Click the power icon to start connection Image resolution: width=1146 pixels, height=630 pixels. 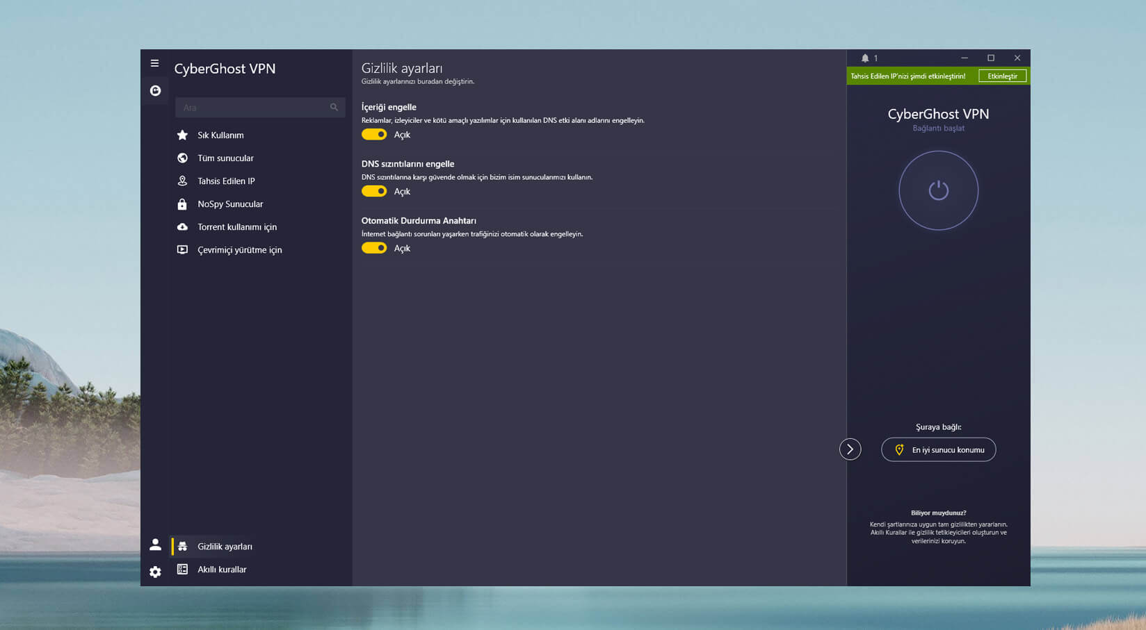tap(938, 190)
